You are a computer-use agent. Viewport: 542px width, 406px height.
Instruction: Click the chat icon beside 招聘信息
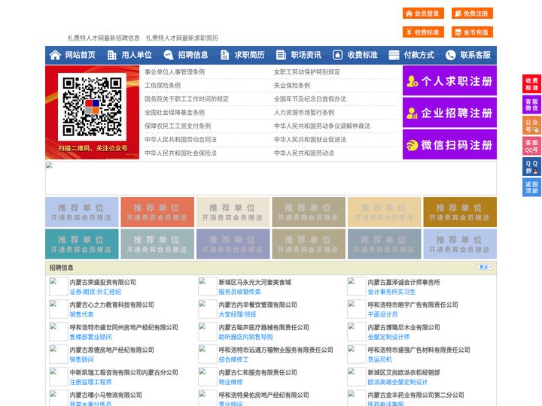(169, 55)
